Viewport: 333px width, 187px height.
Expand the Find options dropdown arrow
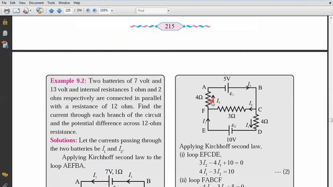169,10
